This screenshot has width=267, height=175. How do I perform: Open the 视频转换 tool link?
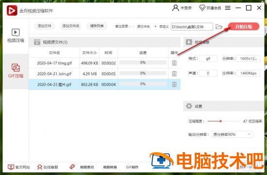(x=110, y=167)
